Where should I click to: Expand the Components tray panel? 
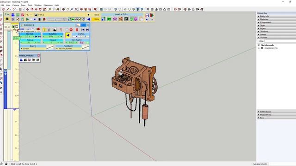point(276,23)
